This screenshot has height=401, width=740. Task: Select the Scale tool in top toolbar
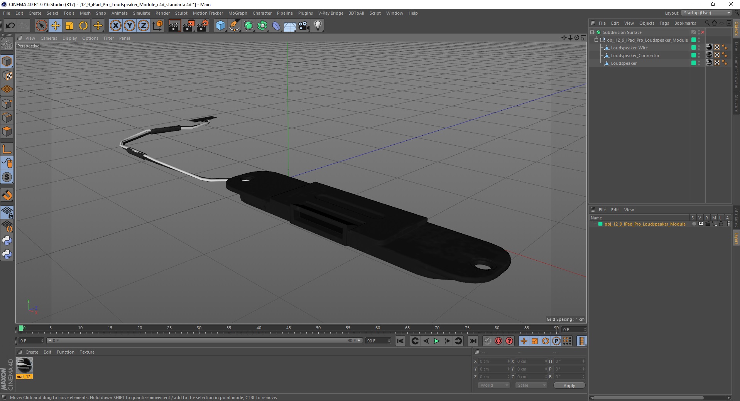tap(69, 26)
